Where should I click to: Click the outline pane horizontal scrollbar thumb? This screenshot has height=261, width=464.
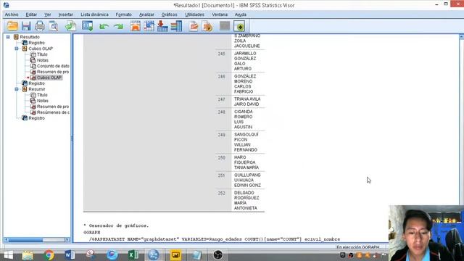pyautogui.click(x=26, y=240)
